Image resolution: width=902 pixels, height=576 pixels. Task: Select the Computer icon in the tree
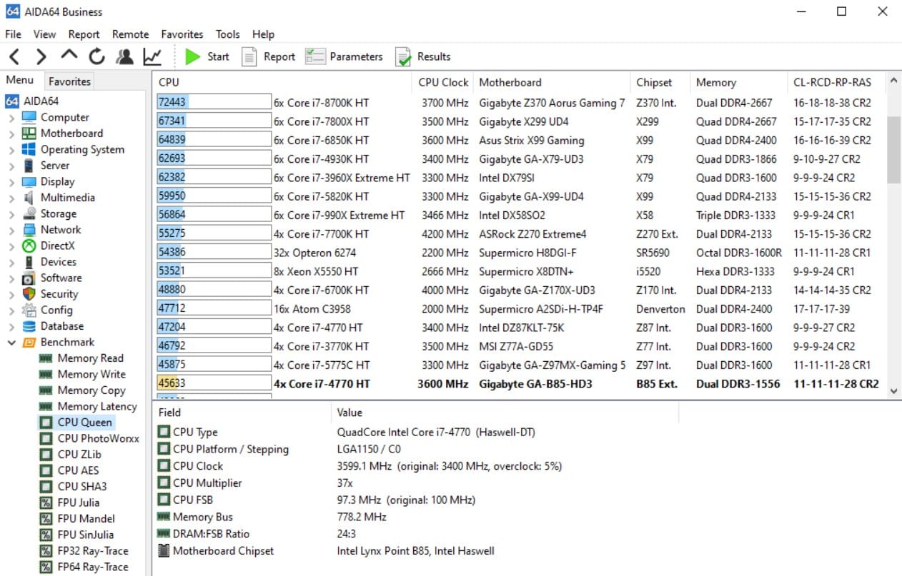point(29,117)
